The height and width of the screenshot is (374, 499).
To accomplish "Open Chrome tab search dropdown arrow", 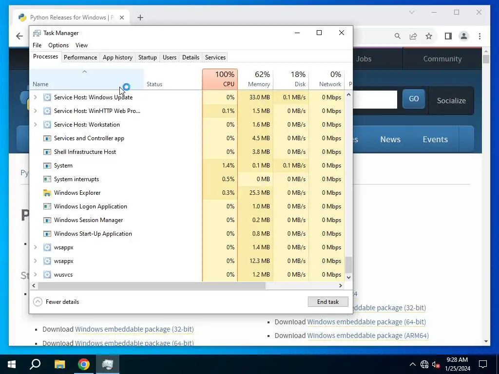I will tap(411, 12).
